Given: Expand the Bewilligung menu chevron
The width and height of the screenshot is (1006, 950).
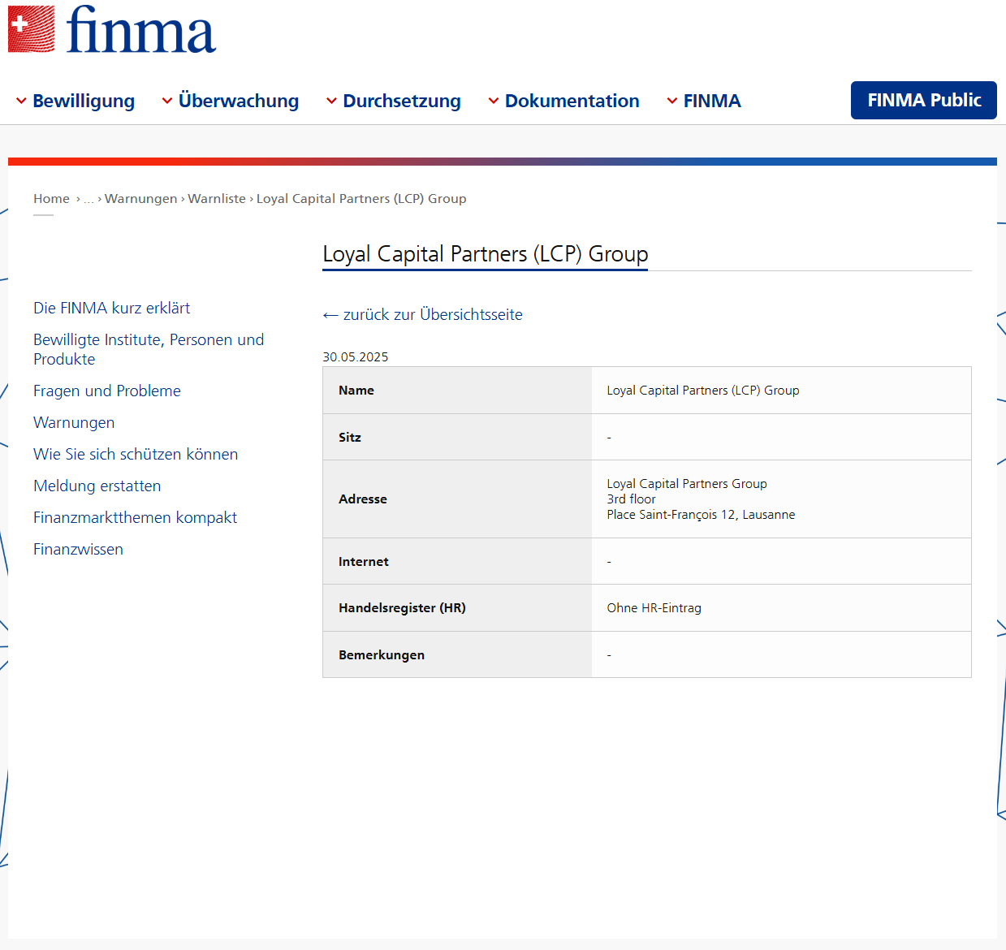Looking at the screenshot, I should [22, 101].
